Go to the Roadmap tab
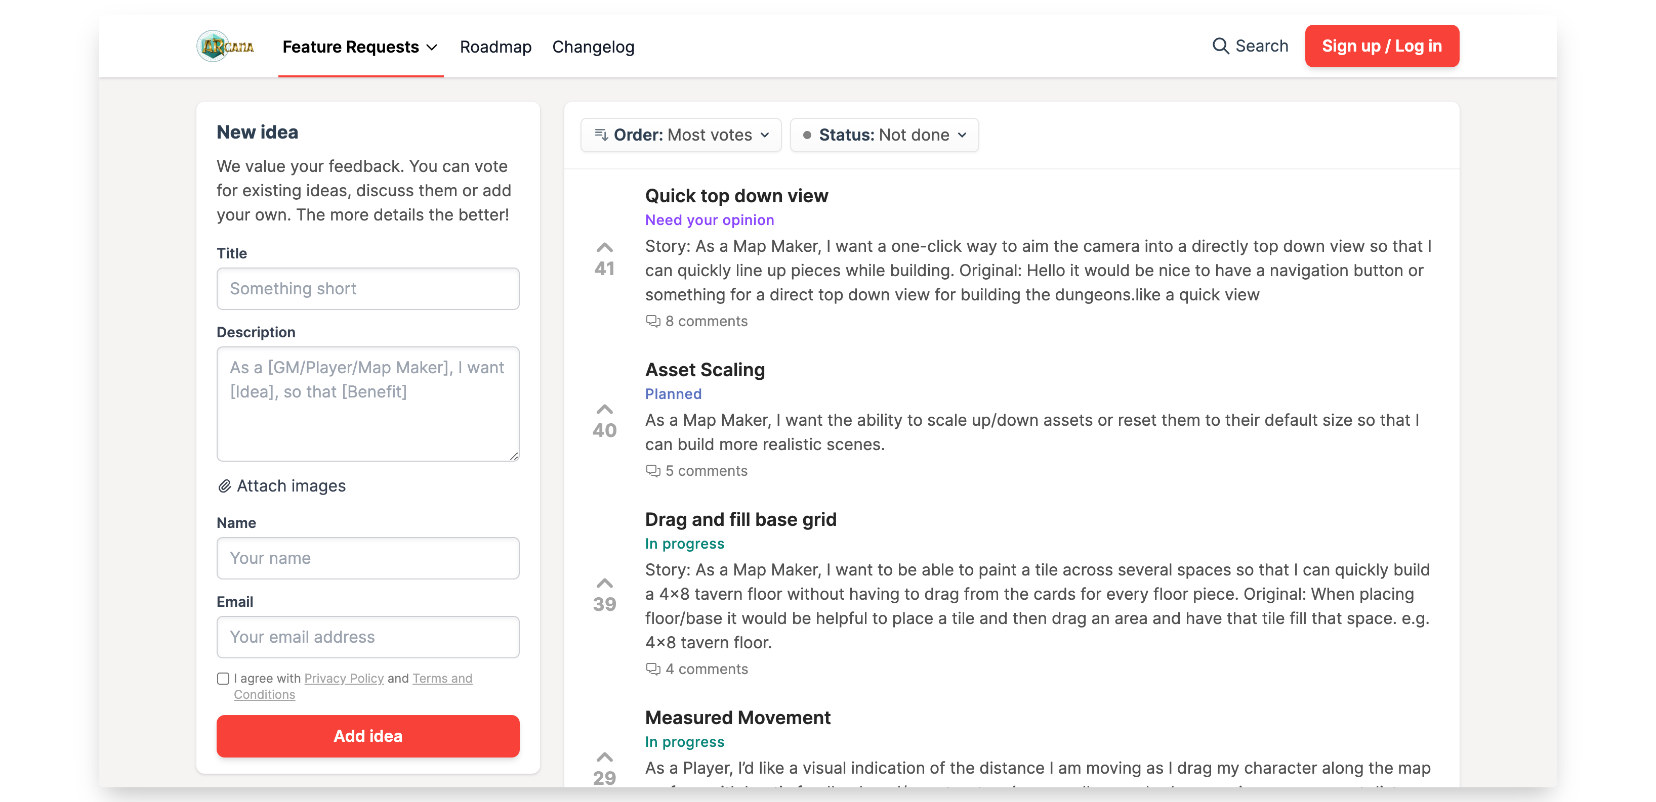This screenshot has height=802, width=1656. click(495, 47)
